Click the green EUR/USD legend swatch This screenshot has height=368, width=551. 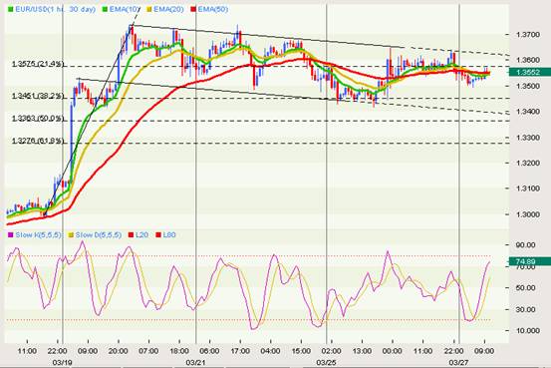11,9
